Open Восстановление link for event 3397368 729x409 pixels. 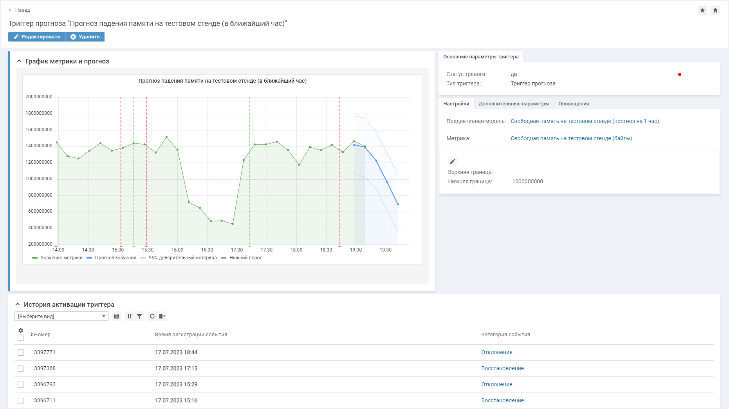tap(503, 368)
